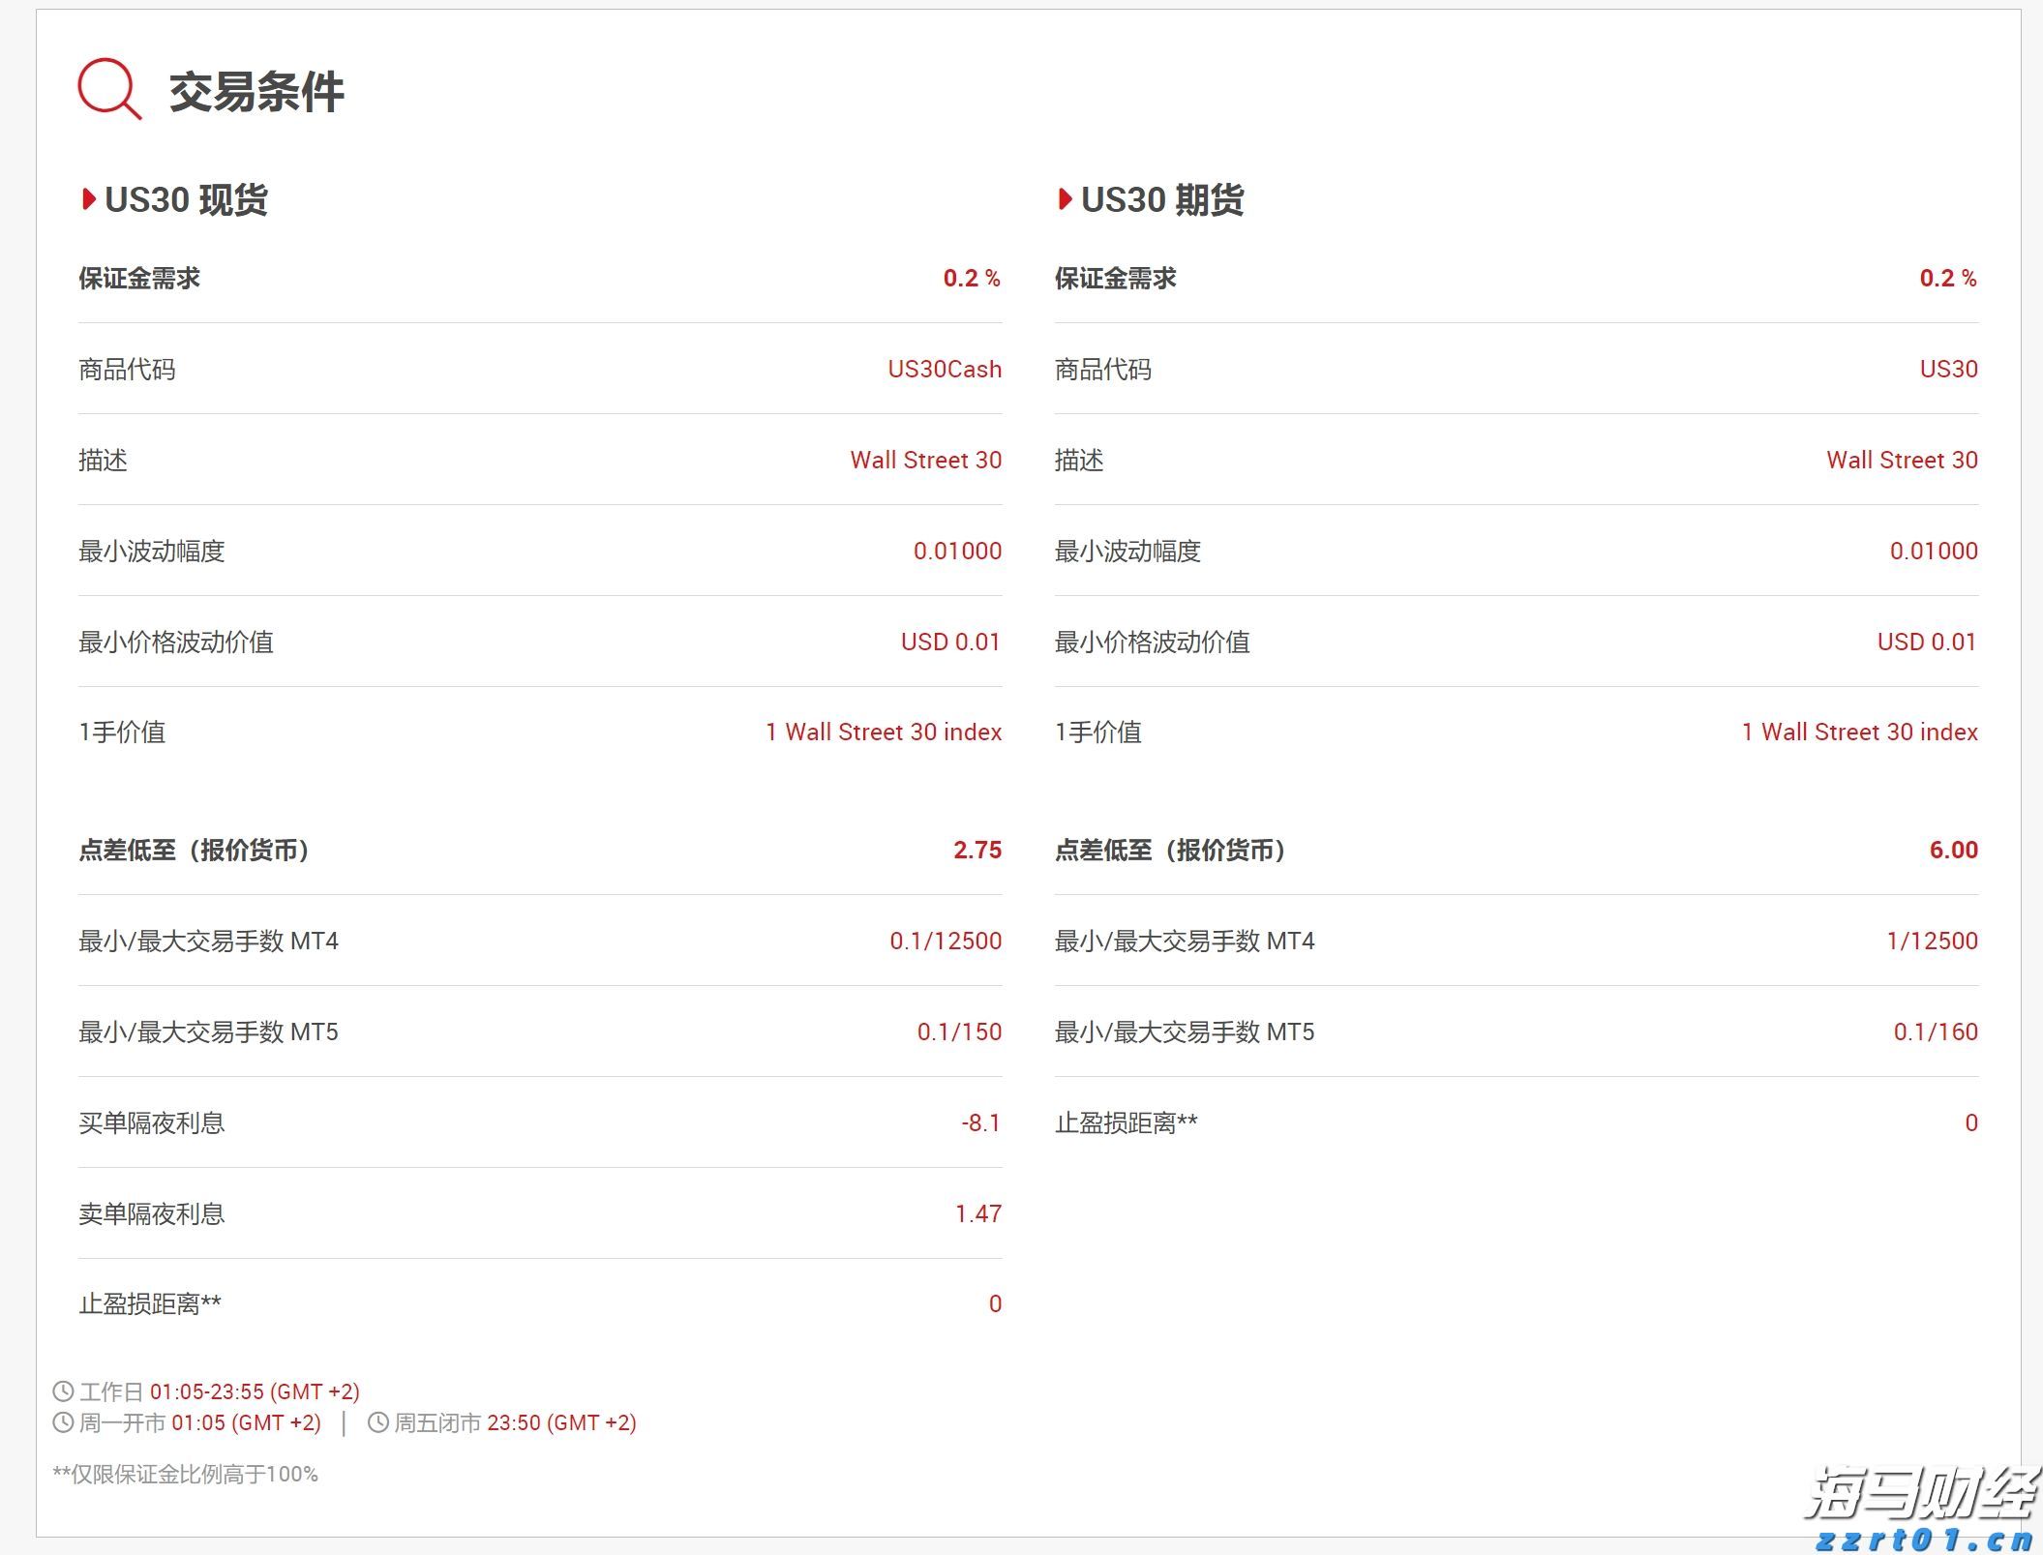Click the 6.00 spread value for 期货
This screenshot has height=1555, width=2043.
pyautogui.click(x=1952, y=851)
